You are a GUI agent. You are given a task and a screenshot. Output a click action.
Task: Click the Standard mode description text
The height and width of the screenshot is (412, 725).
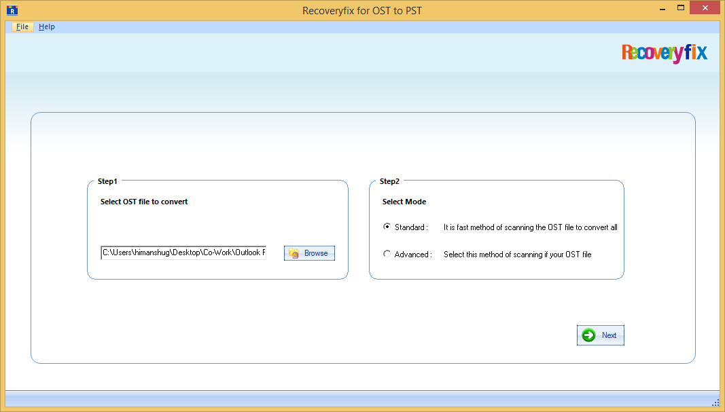531,227
